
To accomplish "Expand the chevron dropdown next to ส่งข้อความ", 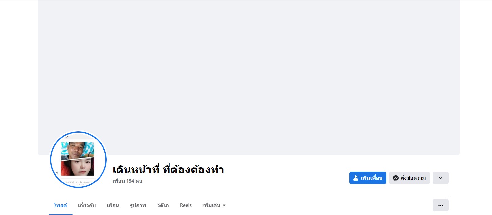I will coord(440,178).
